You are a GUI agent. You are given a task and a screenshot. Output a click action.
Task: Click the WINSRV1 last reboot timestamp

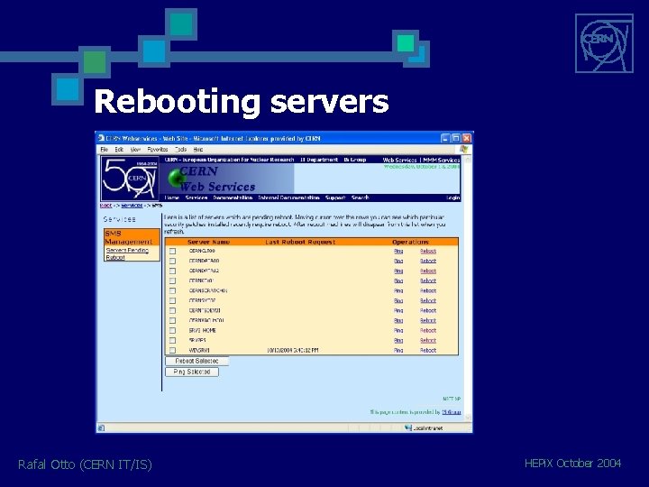[x=293, y=350]
